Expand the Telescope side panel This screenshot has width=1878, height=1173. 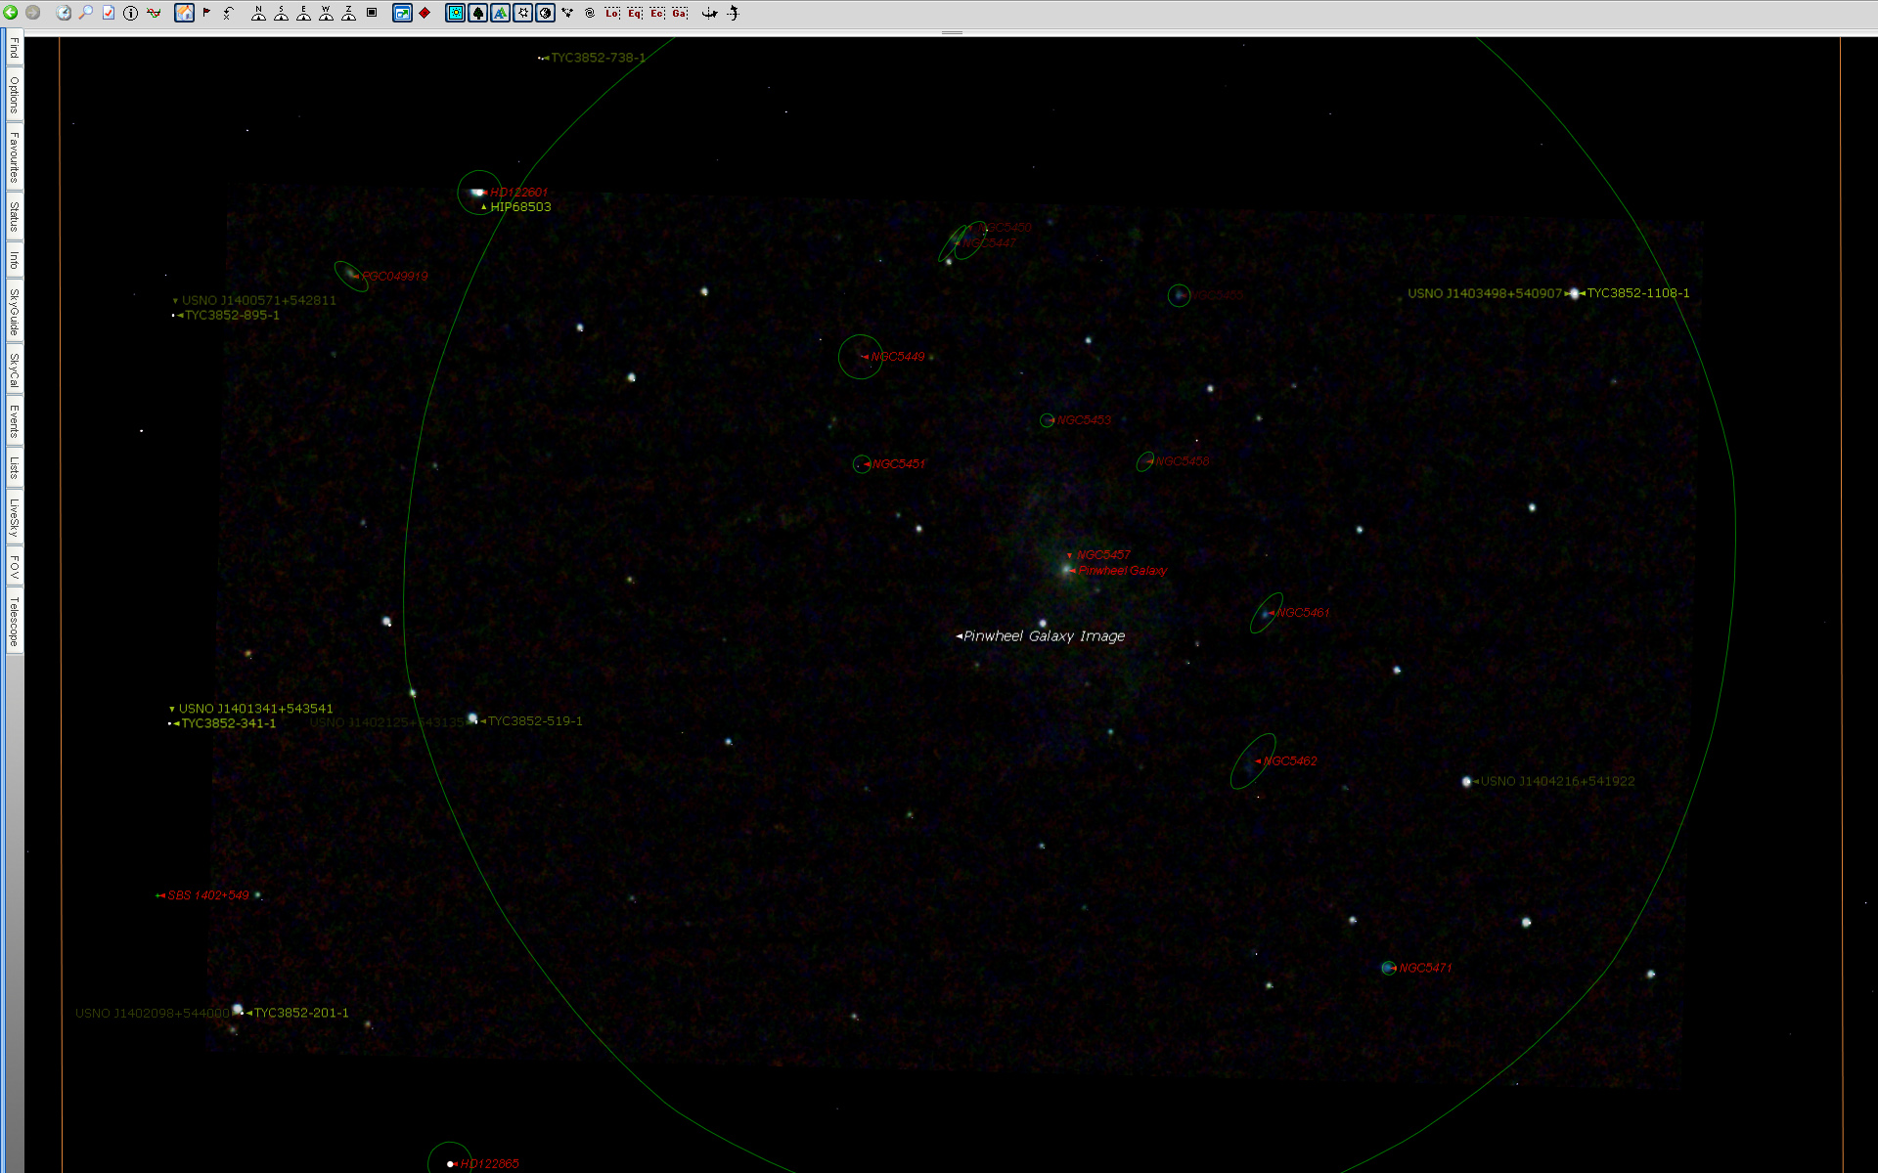[x=14, y=622]
